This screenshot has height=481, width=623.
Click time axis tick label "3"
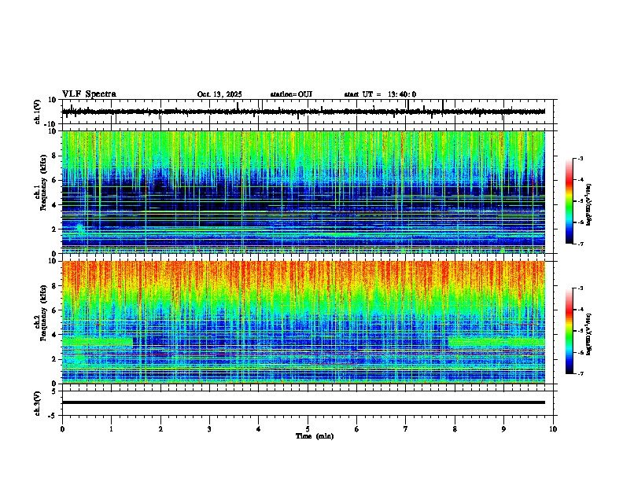click(x=209, y=429)
